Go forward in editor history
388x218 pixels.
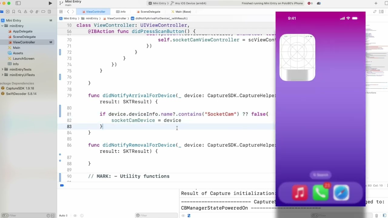(73, 12)
